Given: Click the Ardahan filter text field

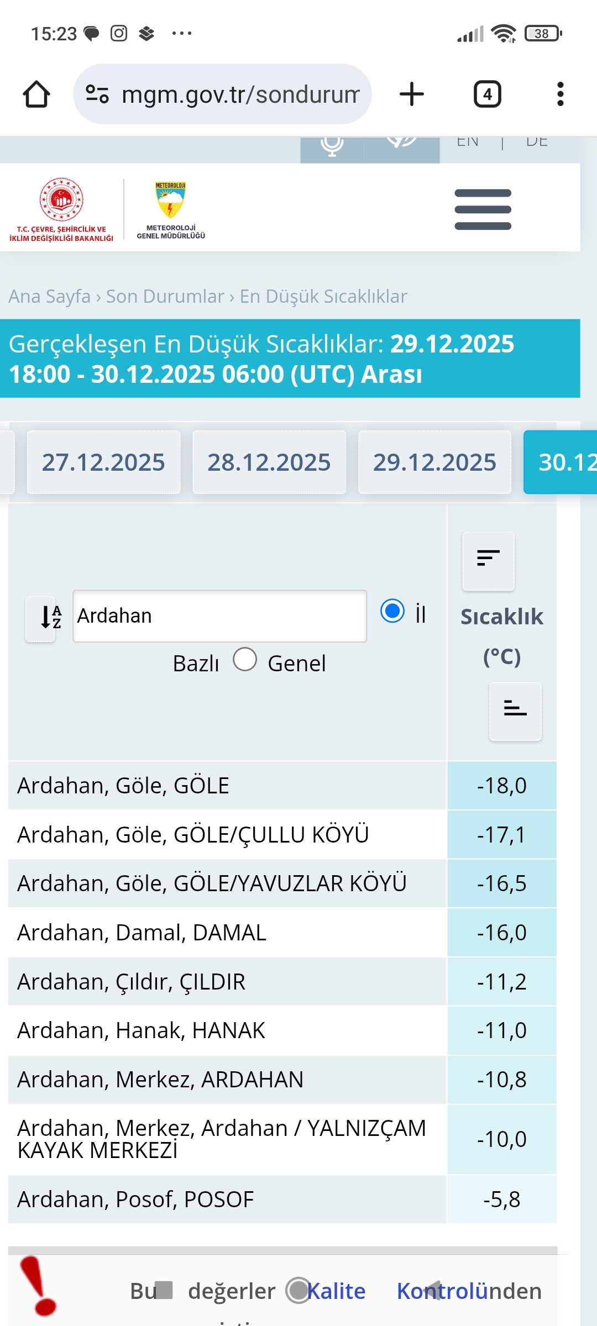Looking at the screenshot, I should tap(219, 616).
